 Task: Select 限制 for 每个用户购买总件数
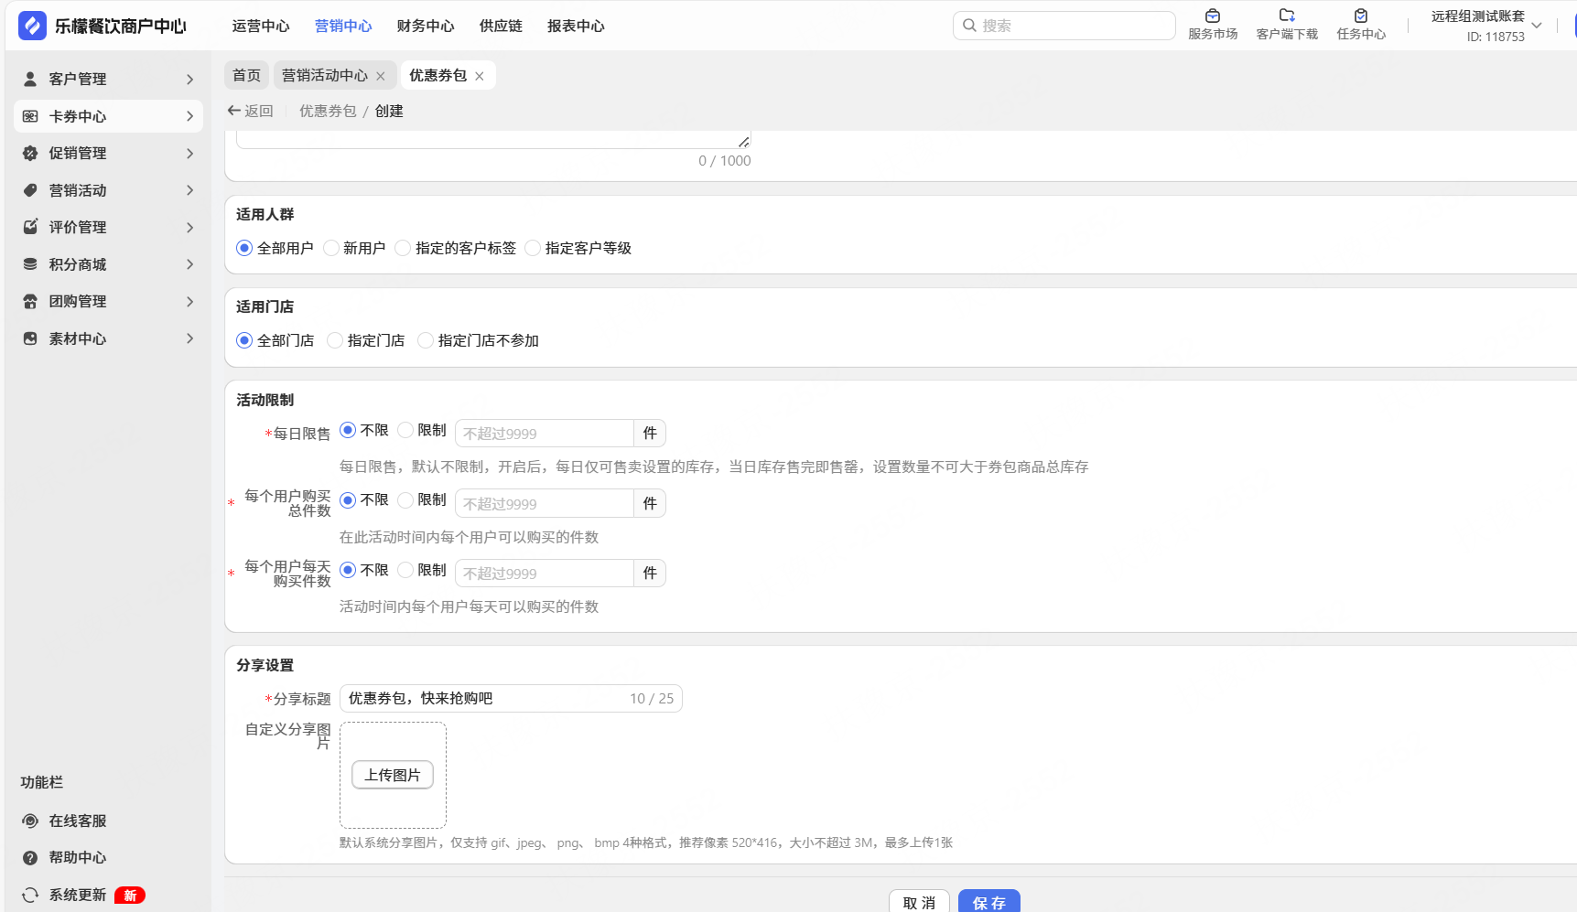[x=405, y=500]
